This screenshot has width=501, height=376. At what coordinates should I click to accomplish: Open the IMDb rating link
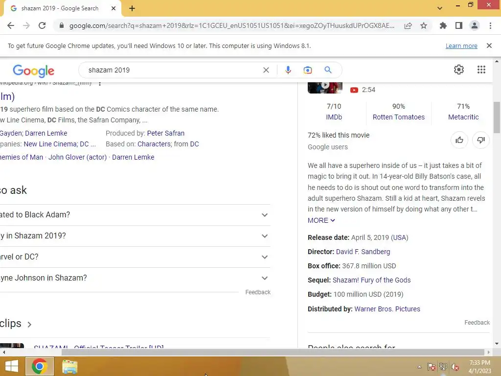pyautogui.click(x=334, y=117)
